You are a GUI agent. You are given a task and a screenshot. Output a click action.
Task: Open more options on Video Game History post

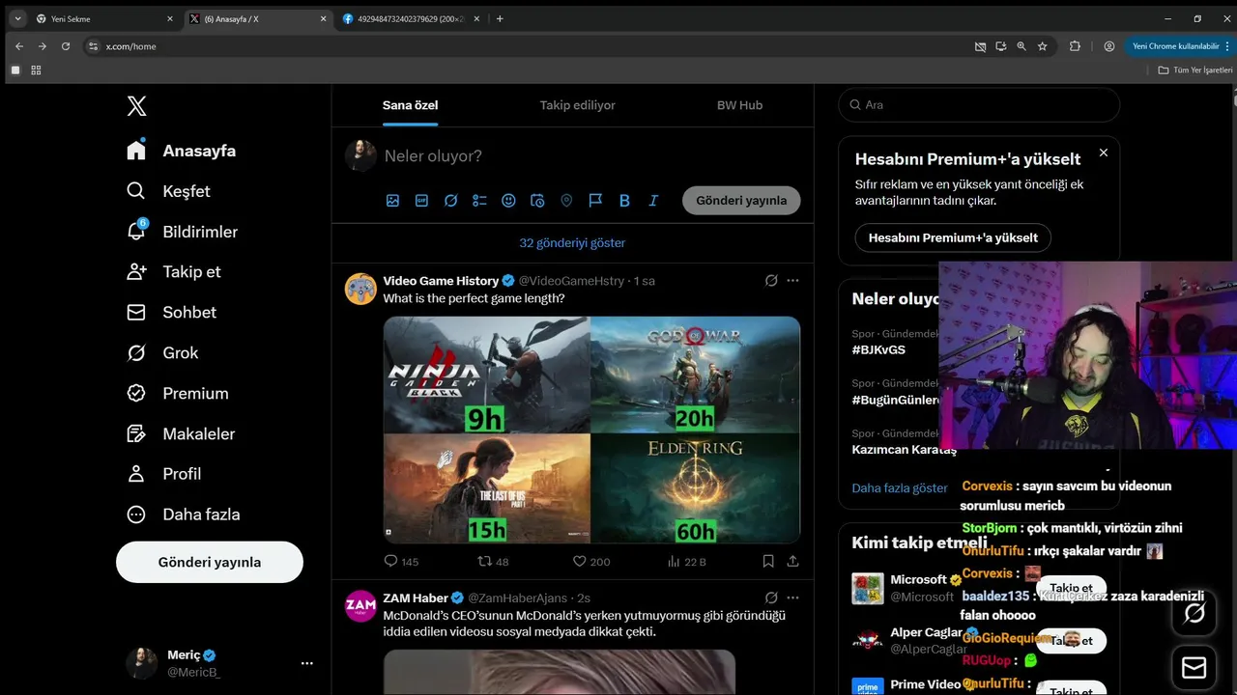coord(792,281)
